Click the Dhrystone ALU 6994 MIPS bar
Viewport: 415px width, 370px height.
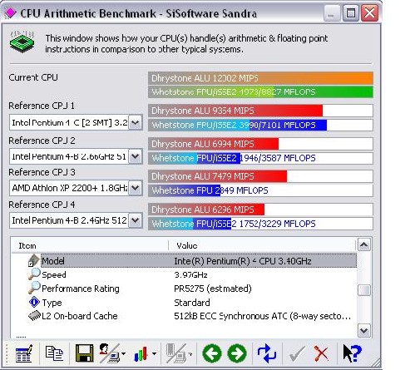[x=260, y=144]
